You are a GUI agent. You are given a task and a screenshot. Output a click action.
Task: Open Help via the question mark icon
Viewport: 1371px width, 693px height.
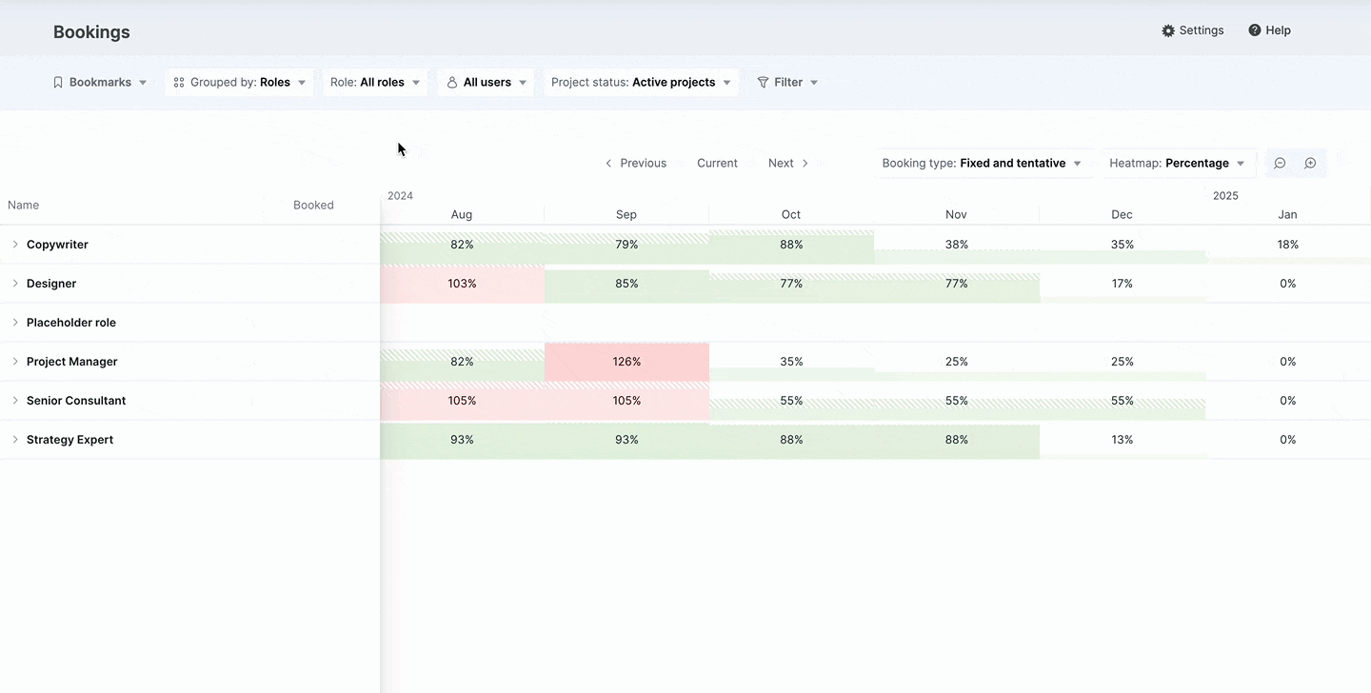click(x=1255, y=30)
